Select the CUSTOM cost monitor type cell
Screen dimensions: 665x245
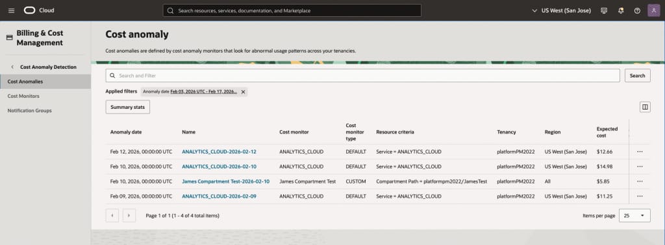[355, 181]
